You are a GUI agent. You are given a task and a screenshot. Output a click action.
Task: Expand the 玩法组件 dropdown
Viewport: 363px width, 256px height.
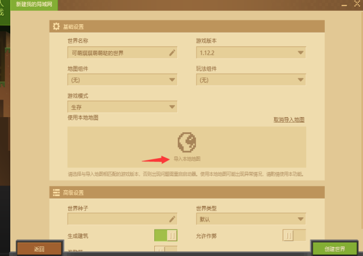[x=251, y=80]
